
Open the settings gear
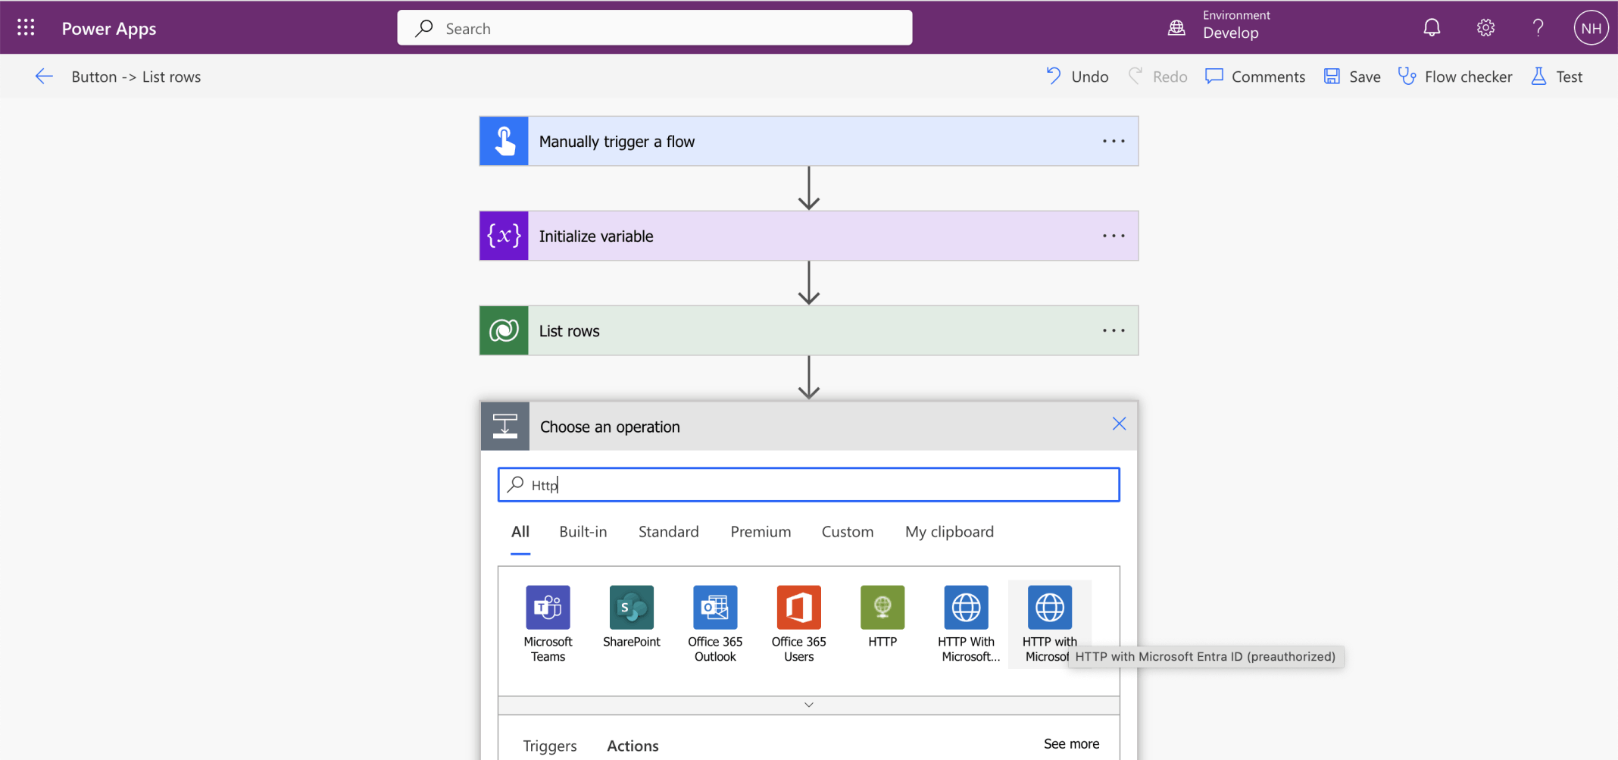point(1485,28)
